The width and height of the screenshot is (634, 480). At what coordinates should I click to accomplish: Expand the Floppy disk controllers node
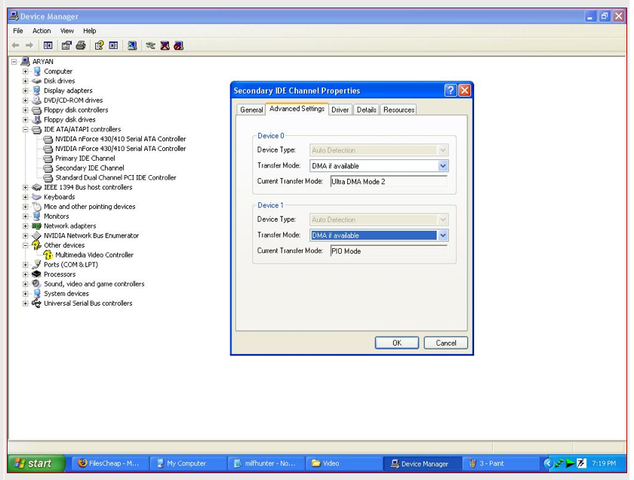click(26, 110)
